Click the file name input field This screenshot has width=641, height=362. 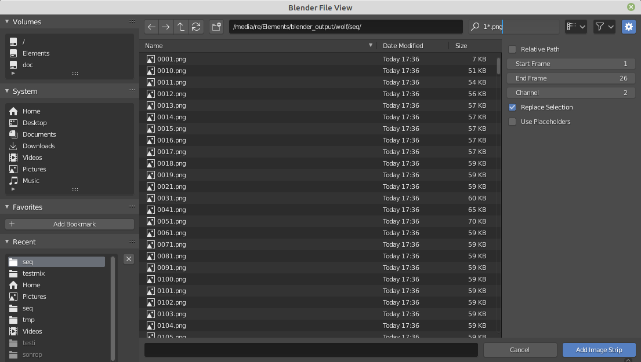click(x=311, y=350)
